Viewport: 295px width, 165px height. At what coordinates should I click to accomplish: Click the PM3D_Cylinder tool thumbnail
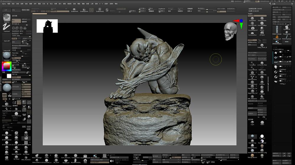point(277,30)
